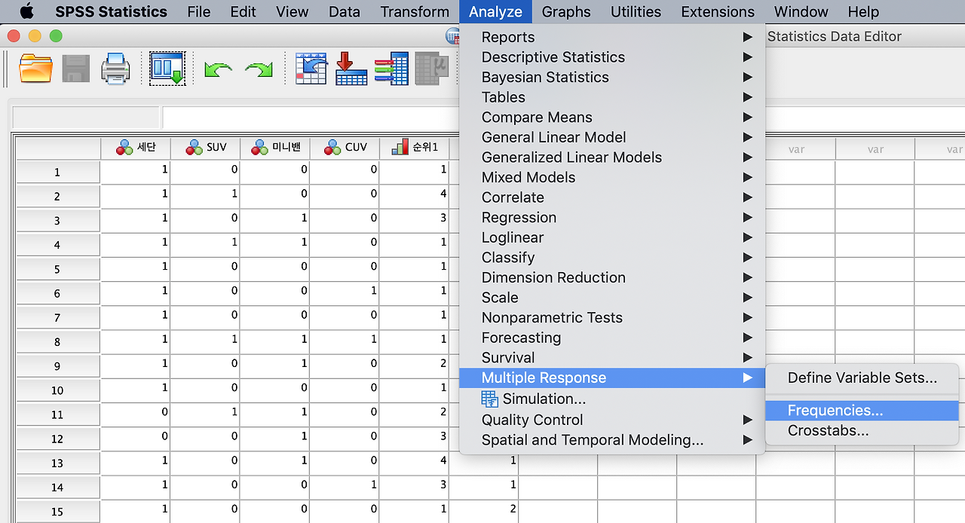Image resolution: width=965 pixels, height=523 pixels.
Task: Click the grayed-out Save floppy disk icon
Action: pyautogui.click(x=75, y=69)
